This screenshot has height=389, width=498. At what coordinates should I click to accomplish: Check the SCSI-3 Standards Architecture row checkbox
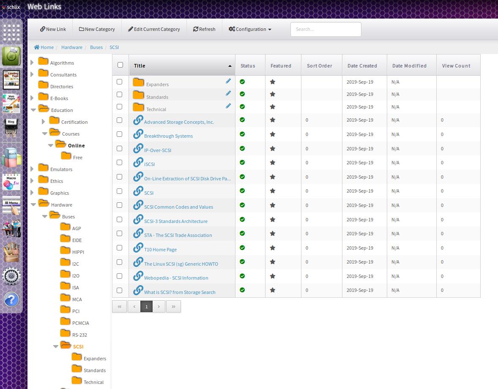click(119, 219)
